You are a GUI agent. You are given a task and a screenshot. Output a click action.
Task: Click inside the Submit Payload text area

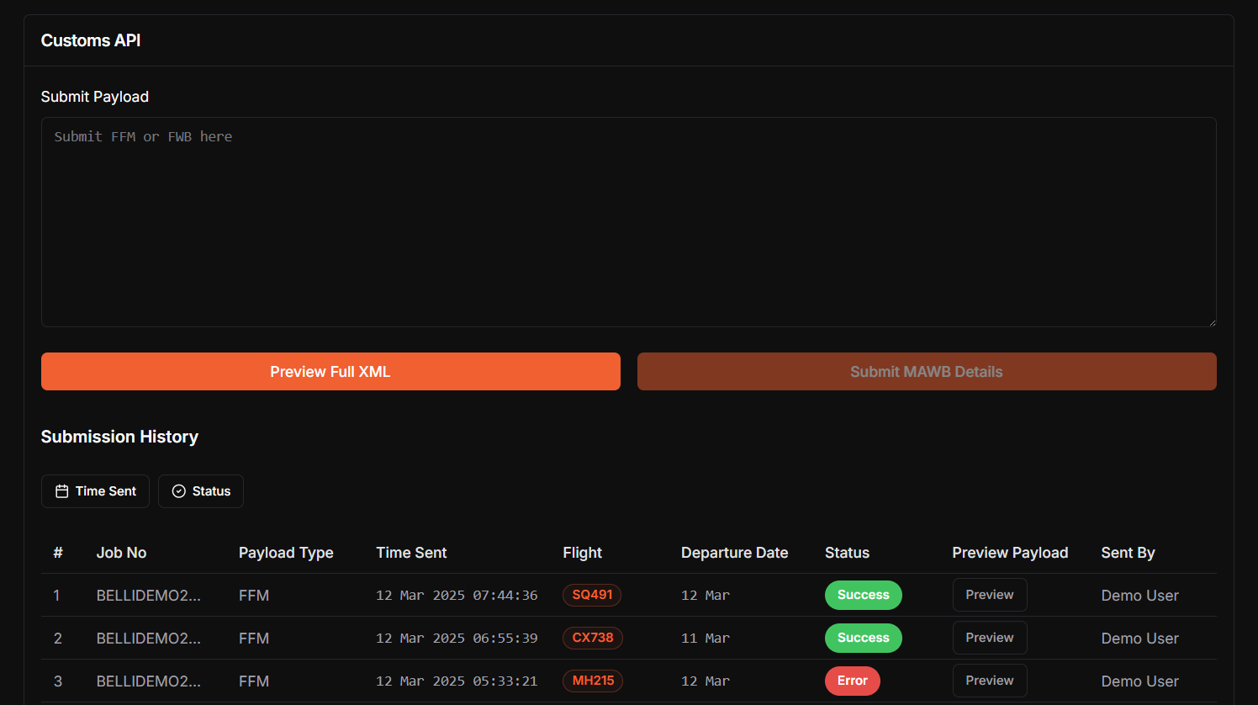point(629,221)
